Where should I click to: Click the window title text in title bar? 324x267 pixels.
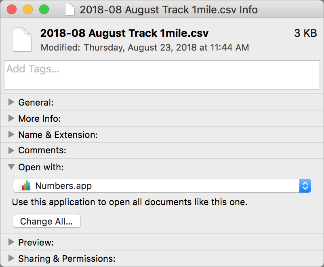168,10
